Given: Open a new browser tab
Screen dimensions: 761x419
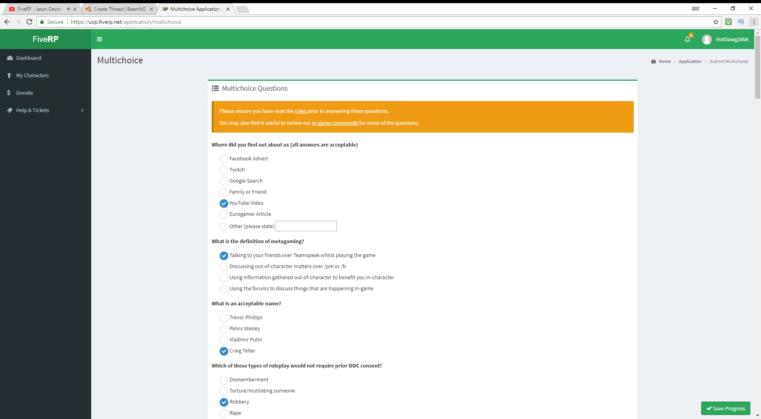Looking at the screenshot, I should pos(243,9).
